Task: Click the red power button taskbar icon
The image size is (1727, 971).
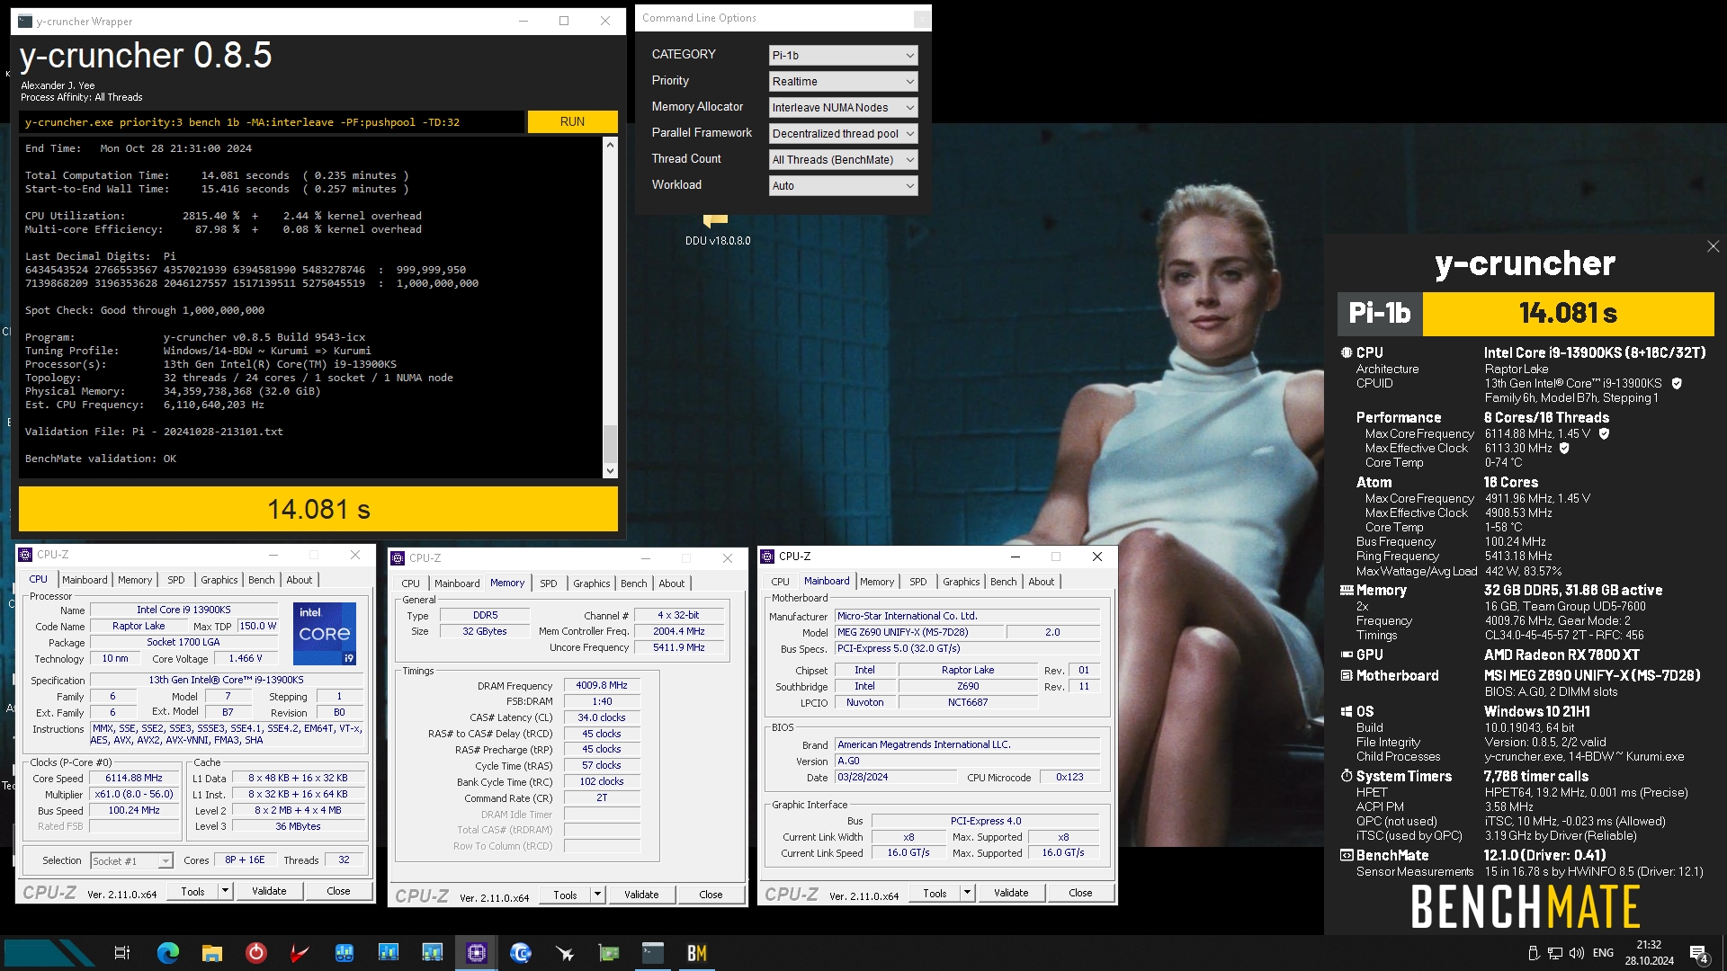Action: pyautogui.click(x=256, y=953)
